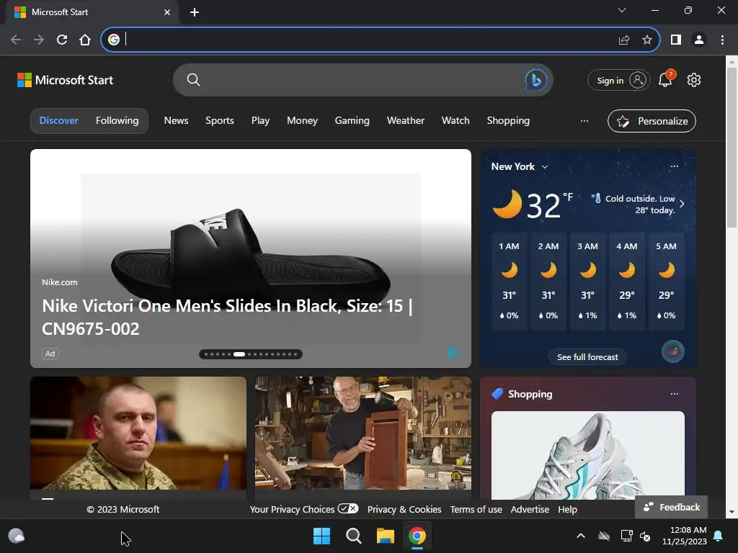Screen dimensions: 738x553
Task: Open Privacy & Cookies link
Action: (404, 509)
